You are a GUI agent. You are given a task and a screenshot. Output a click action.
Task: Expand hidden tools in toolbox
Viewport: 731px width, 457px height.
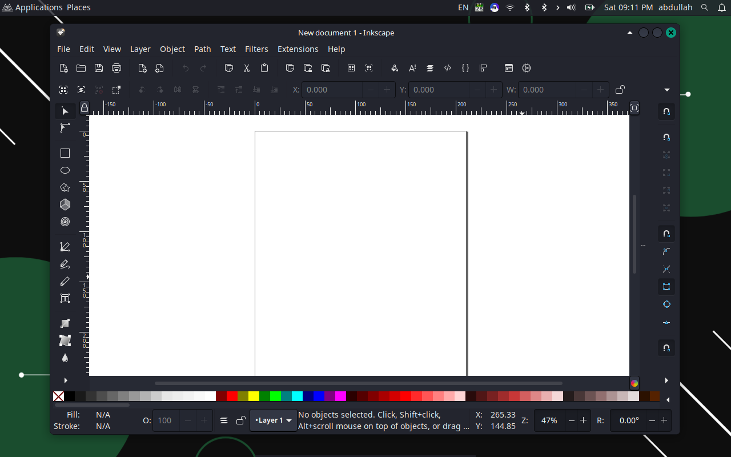(65, 380)
